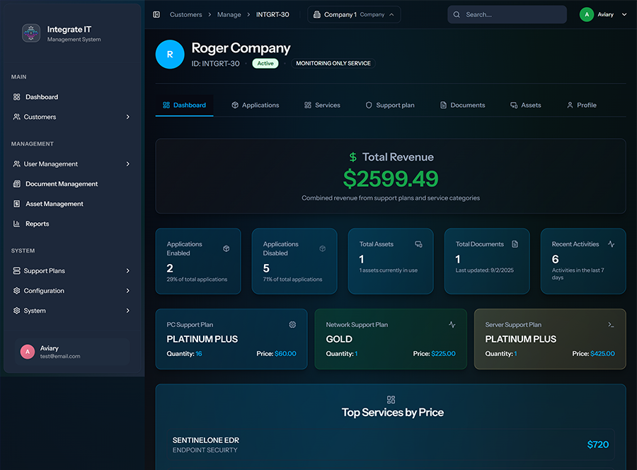Click the terminal icon on Server Support Plan card
The height and width of the screenshot is (470, 637).
click(611, 325)
